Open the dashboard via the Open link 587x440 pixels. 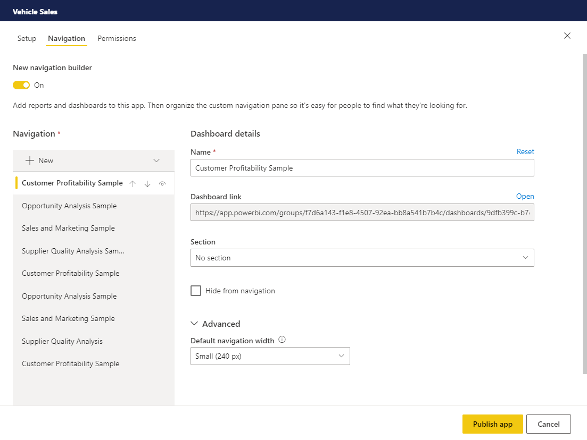click(x=525, y=196)
